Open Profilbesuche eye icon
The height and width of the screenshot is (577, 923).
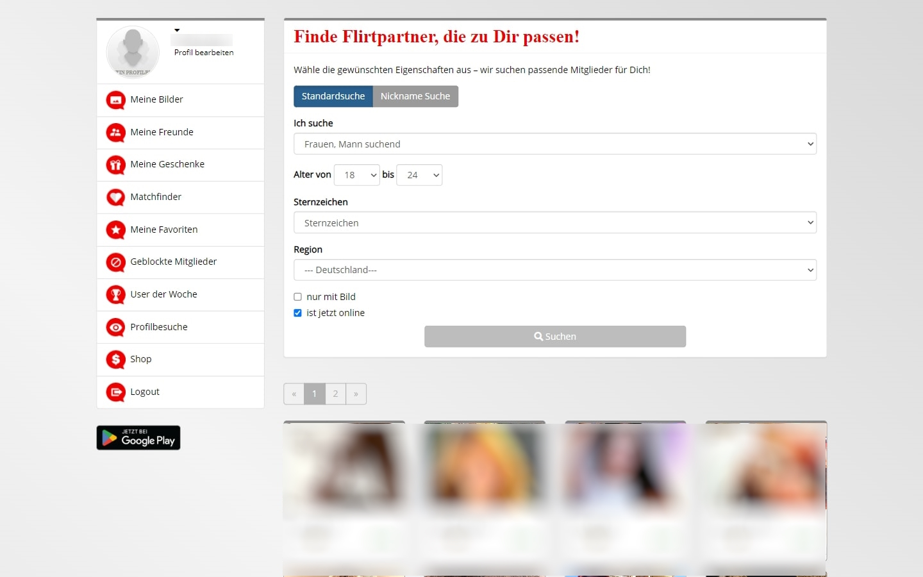point(115,327)
